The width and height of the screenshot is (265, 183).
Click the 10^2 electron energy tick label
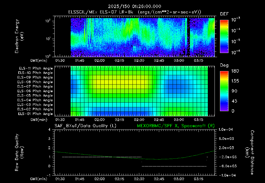click(48, 21)
